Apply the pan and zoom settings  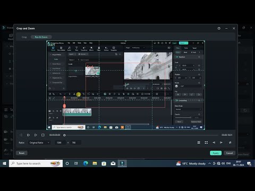(x=216, y=153)
